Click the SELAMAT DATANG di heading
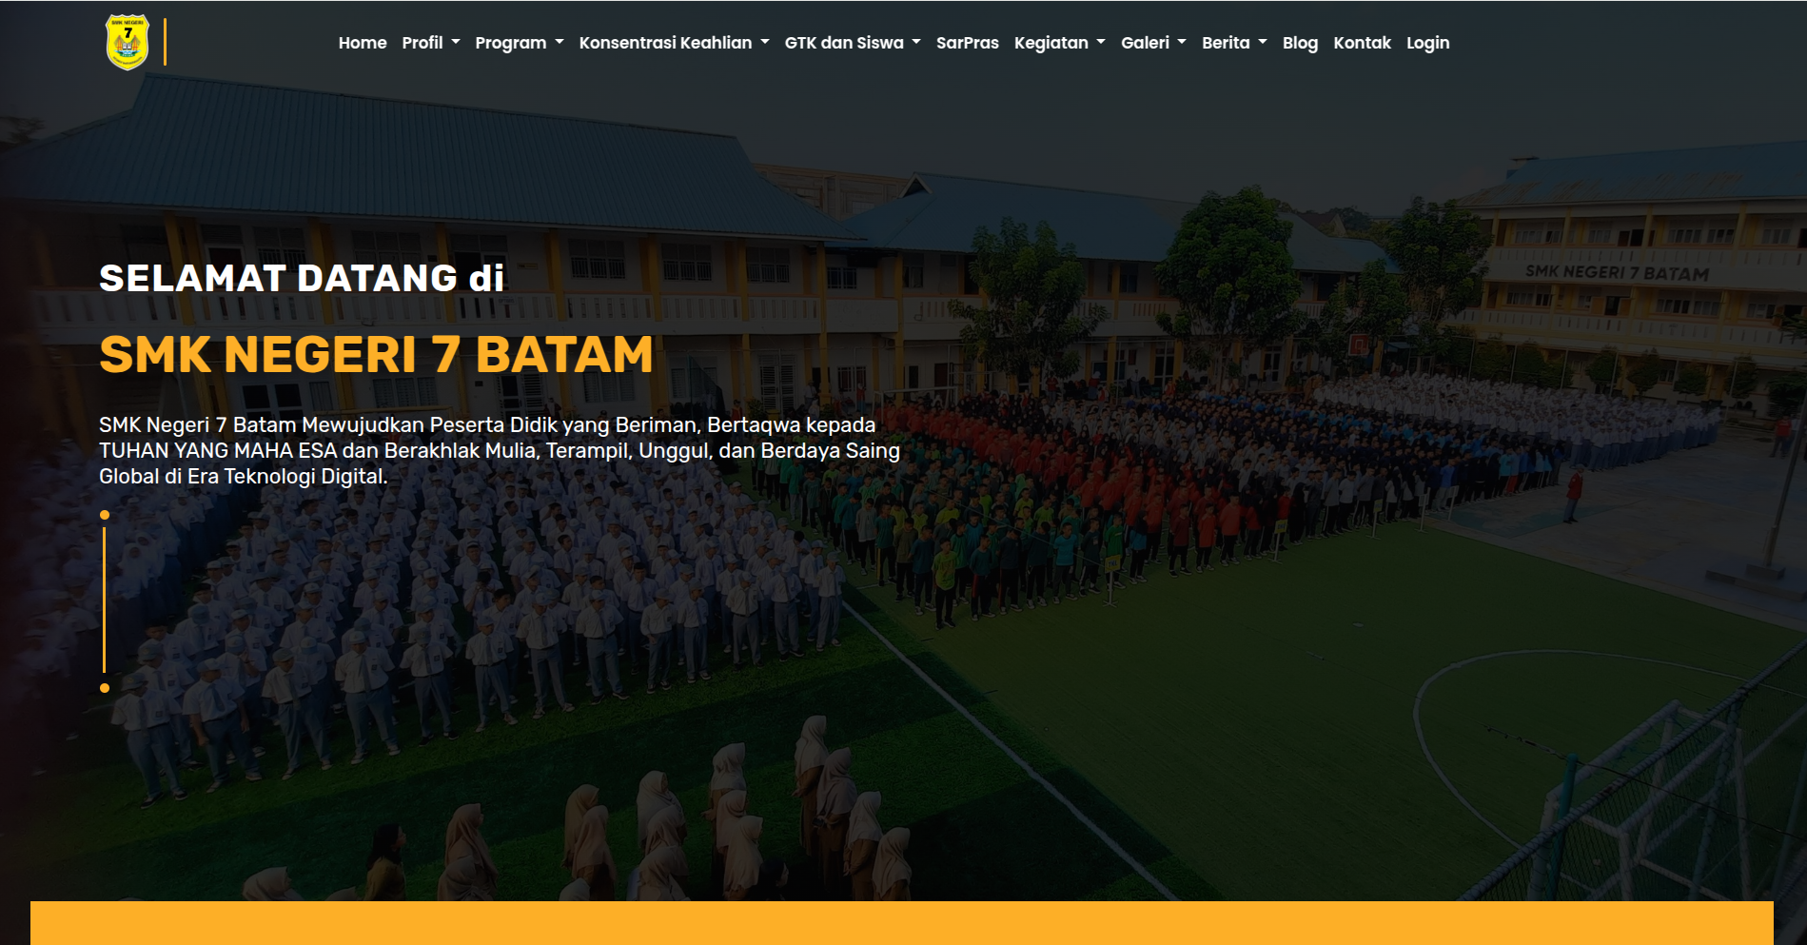The image size is (1807, 945). [302, 278]
